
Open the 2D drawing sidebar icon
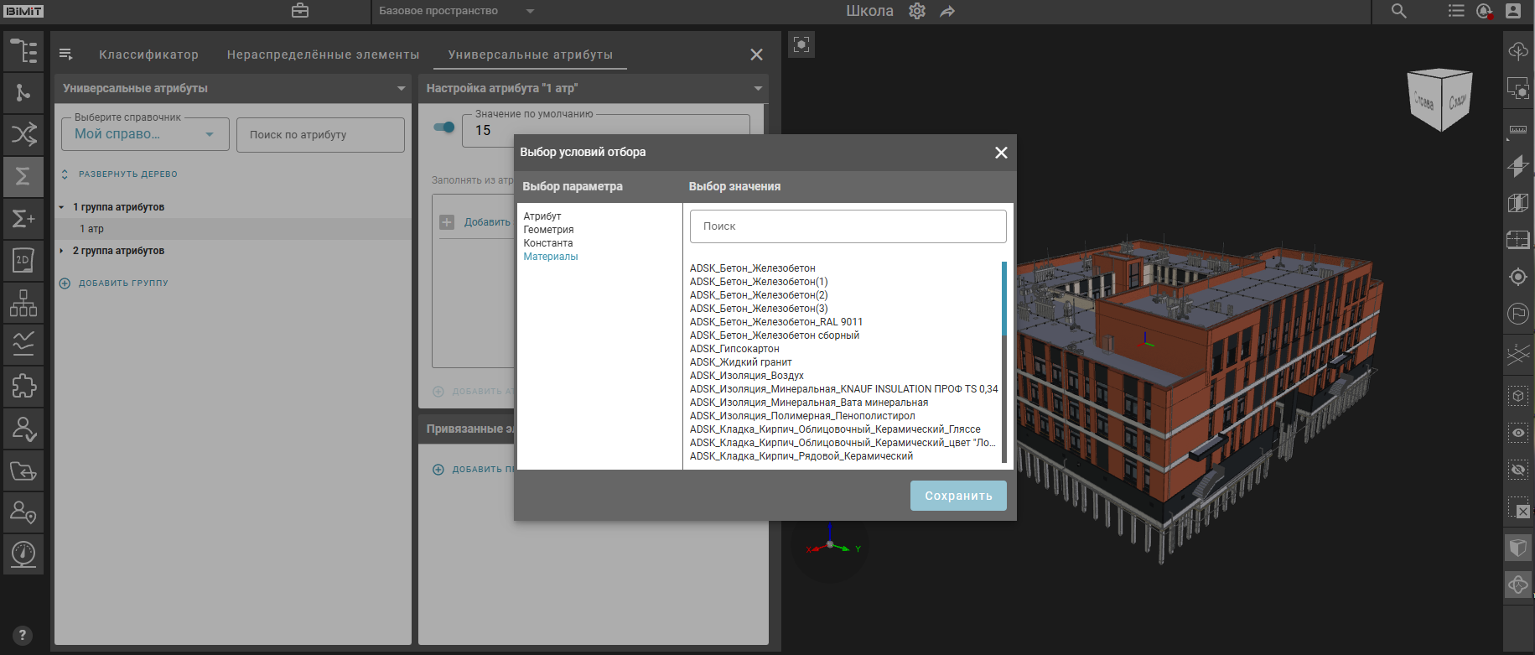coord(23,261)
